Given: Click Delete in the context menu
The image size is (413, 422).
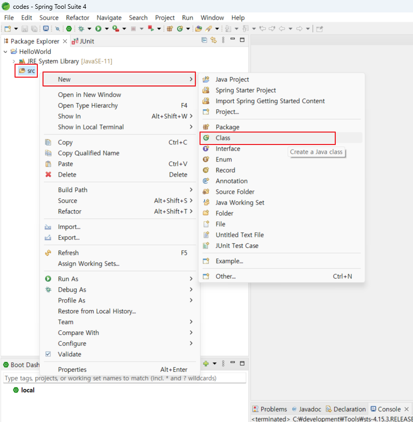Looking at the screenshot, I should pos(119,174).
